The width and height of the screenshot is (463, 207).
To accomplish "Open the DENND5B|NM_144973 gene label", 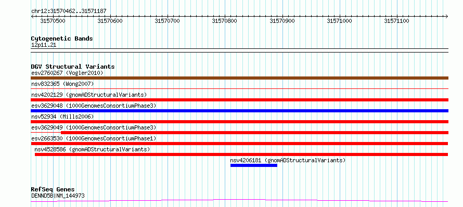I will point(58,196).
